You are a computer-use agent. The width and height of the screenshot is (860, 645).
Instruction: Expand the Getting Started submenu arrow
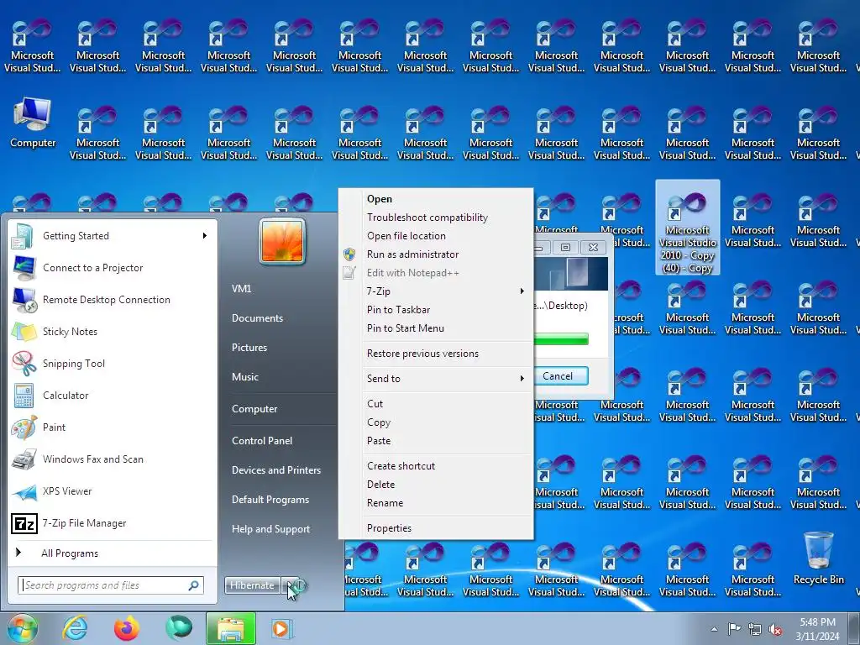204,236
